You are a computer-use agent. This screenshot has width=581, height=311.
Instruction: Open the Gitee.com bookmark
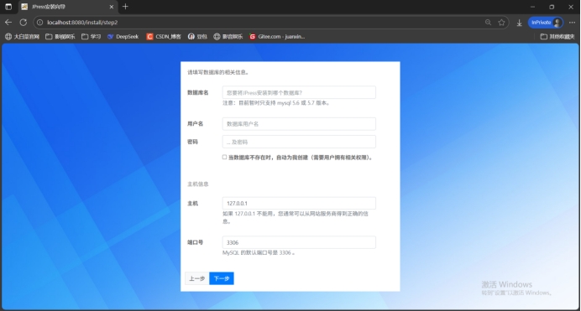(277, 37)
